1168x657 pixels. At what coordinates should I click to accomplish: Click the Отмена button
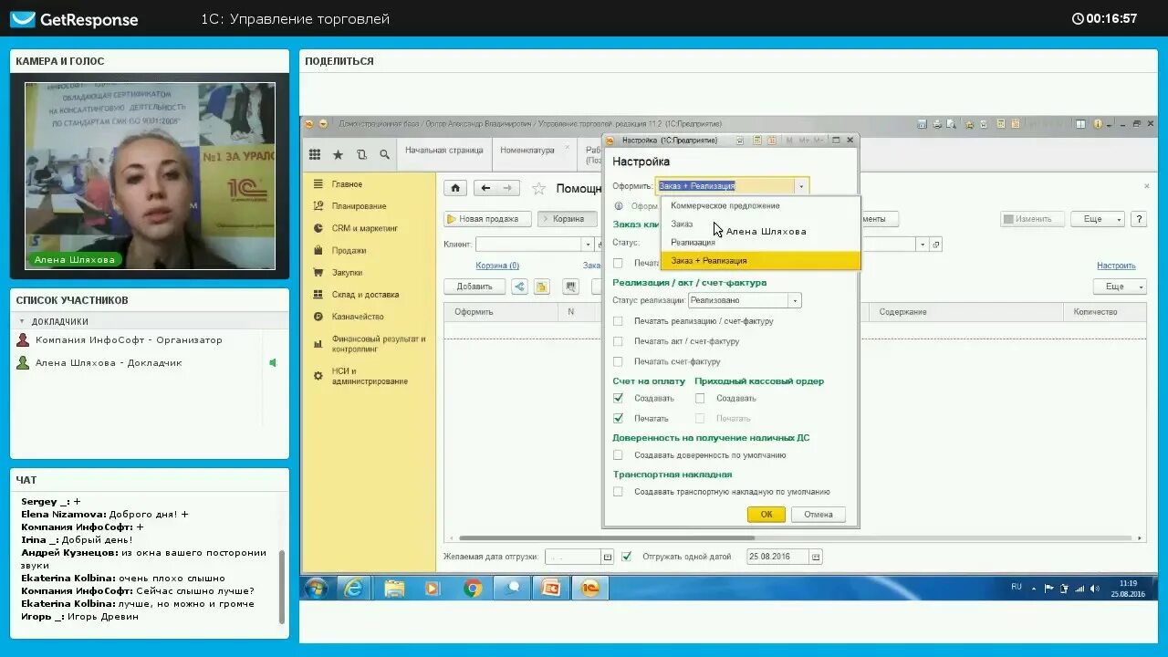819,515
